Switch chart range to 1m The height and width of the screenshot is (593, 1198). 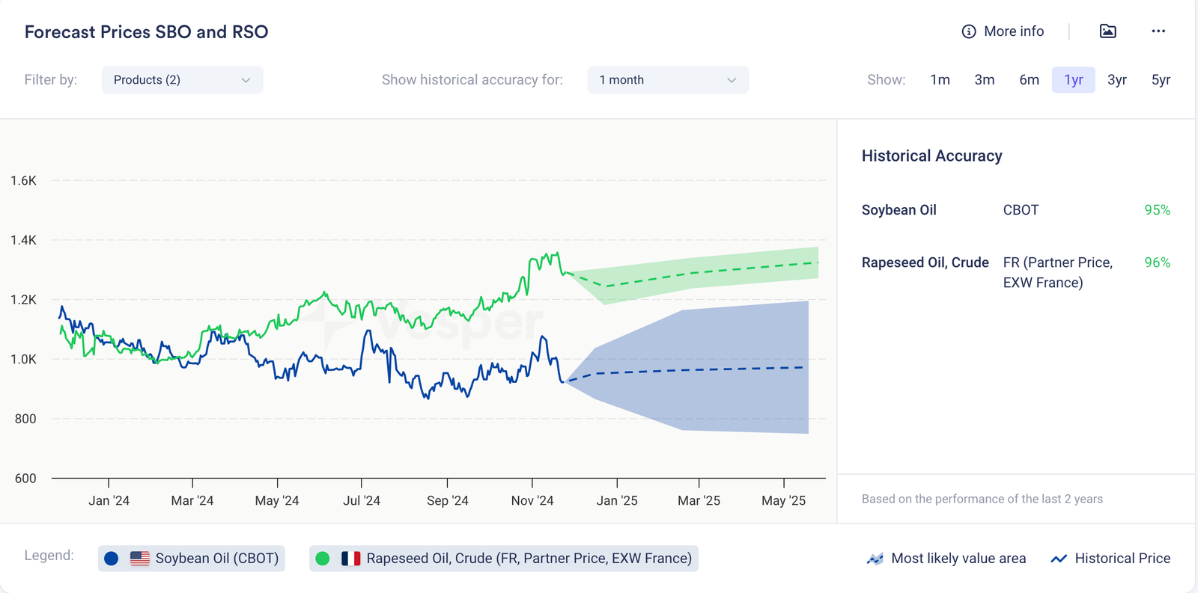coord(940,80)
